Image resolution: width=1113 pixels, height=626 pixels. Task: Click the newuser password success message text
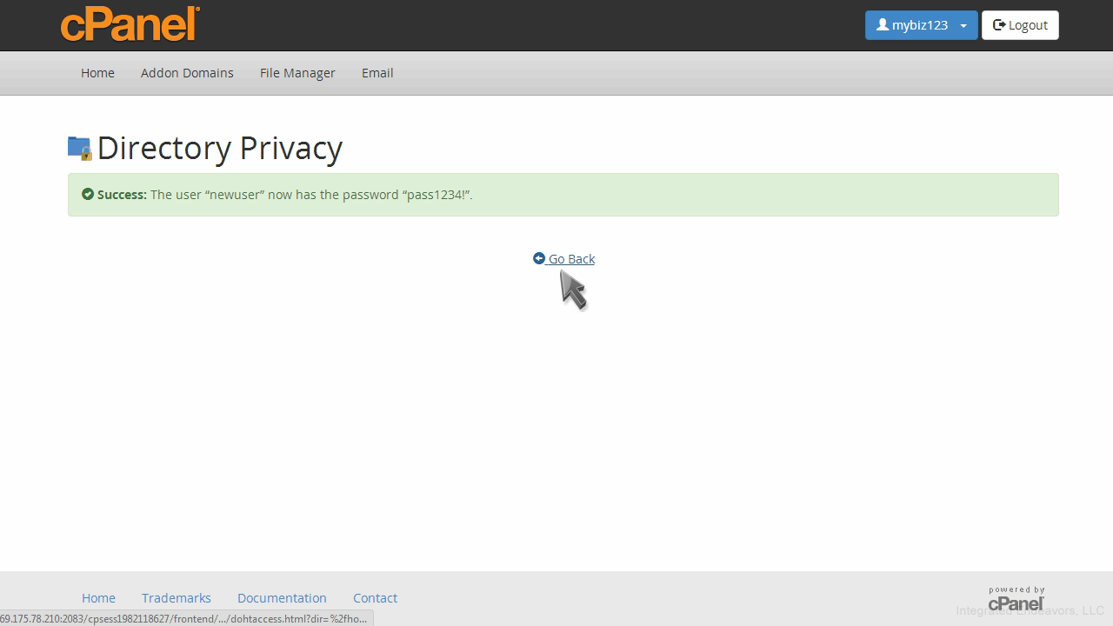(311, 195)
